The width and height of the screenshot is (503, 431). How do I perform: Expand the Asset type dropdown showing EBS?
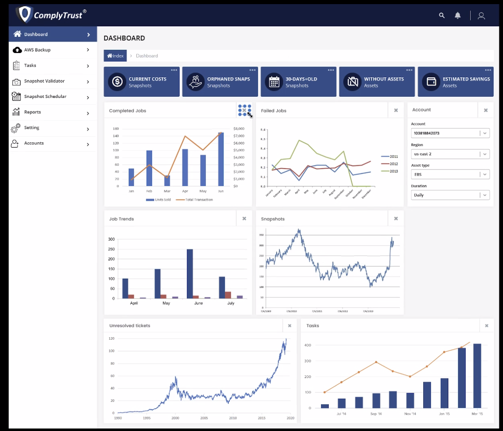pos(450,174)
